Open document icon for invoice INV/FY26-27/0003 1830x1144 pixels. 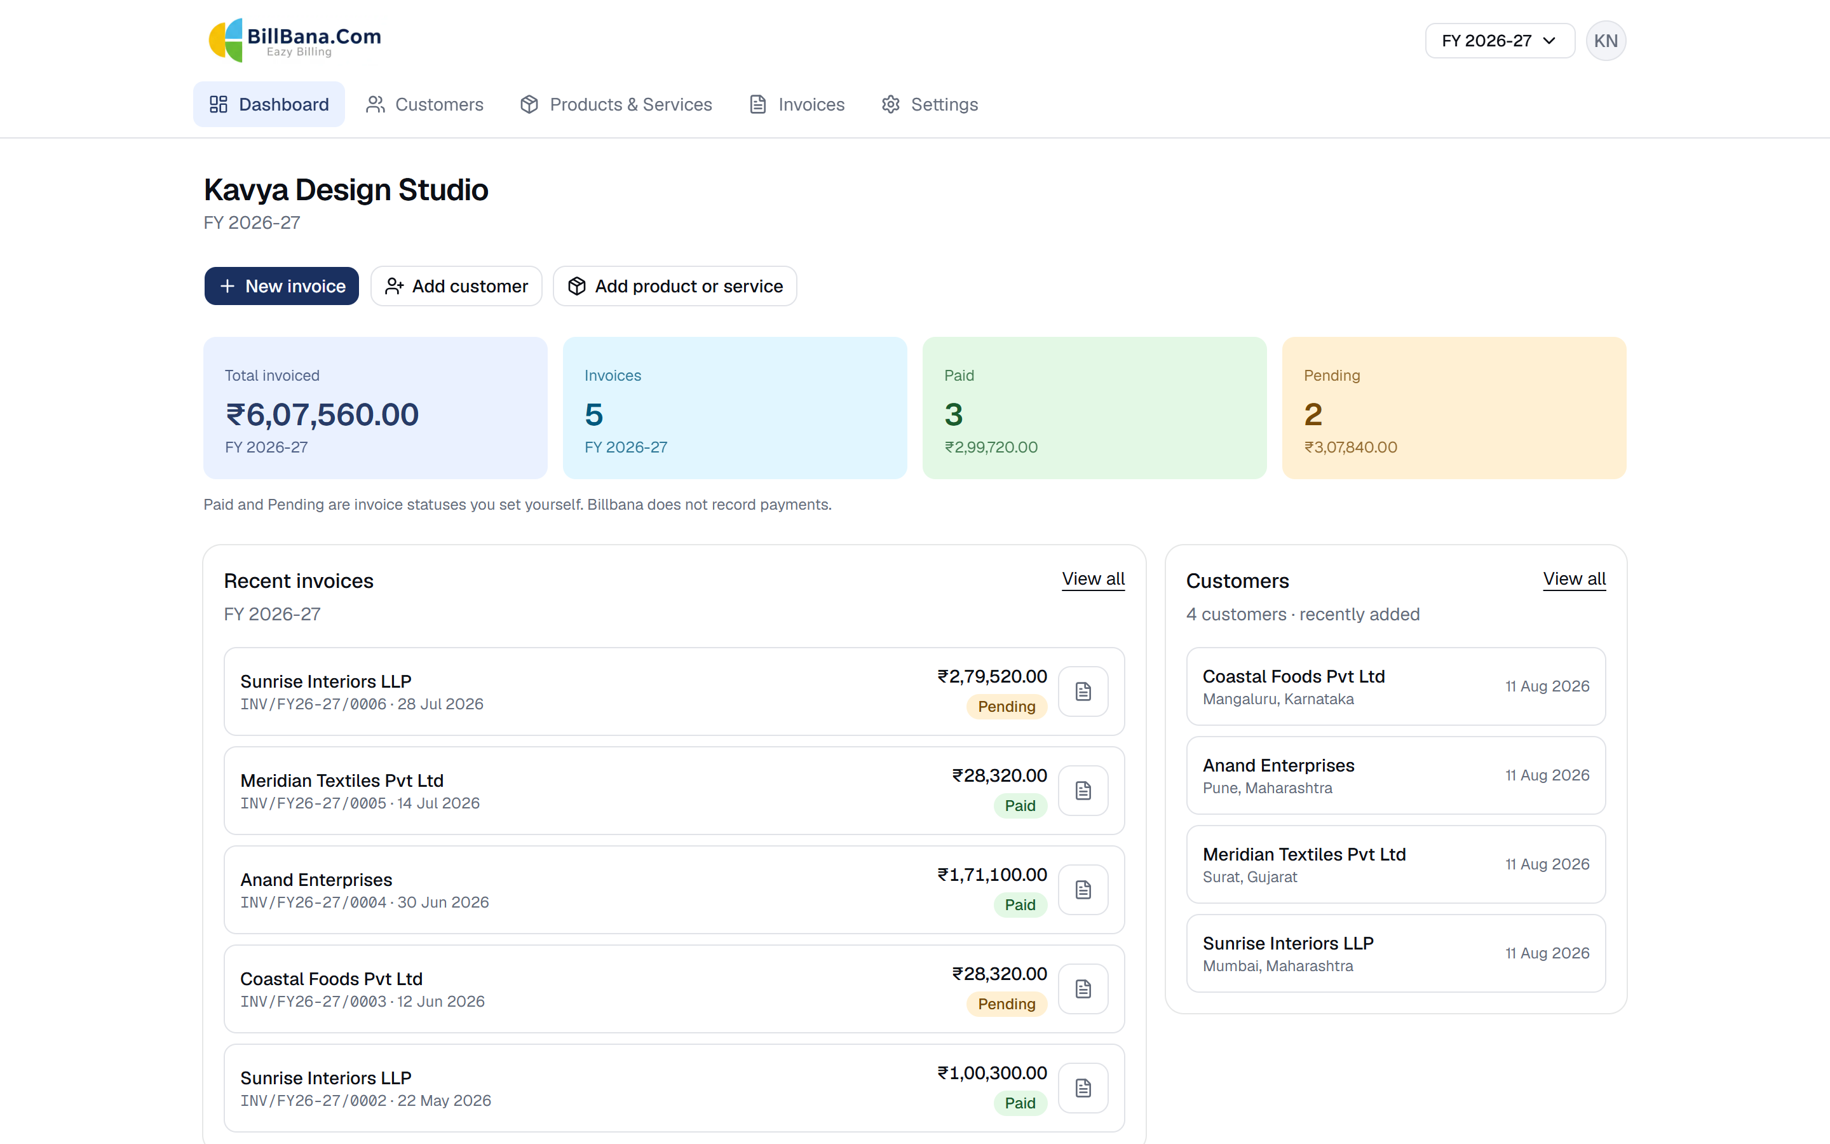point(1083,988)
